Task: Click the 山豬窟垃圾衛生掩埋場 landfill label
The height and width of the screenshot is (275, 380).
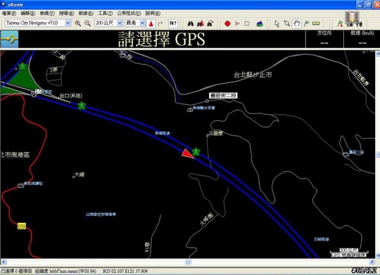Action: (100, 215)
